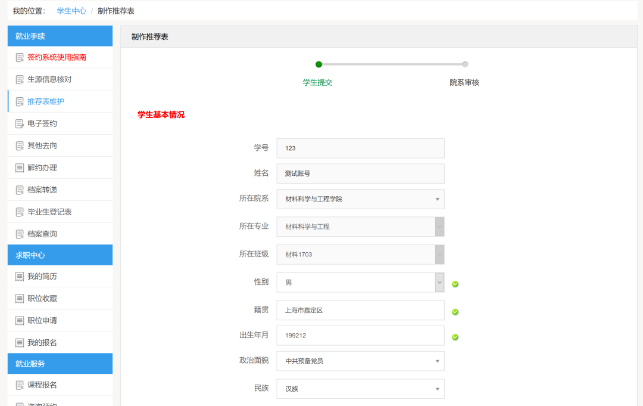Open 推荐表维护 in the sidebar

(46, 101)
